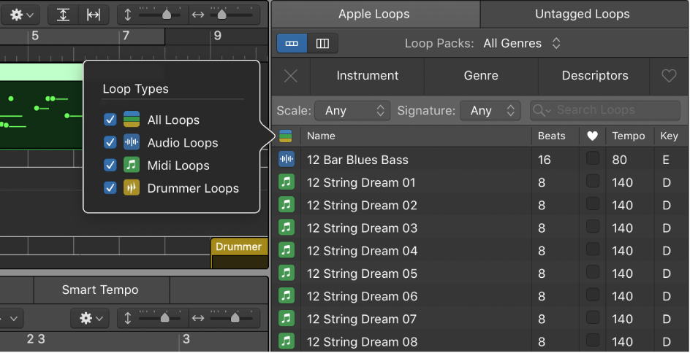Select the Drummer region in the track
Image resolution: width=690 pixels, height=353 pixels.
click(240, 253)
